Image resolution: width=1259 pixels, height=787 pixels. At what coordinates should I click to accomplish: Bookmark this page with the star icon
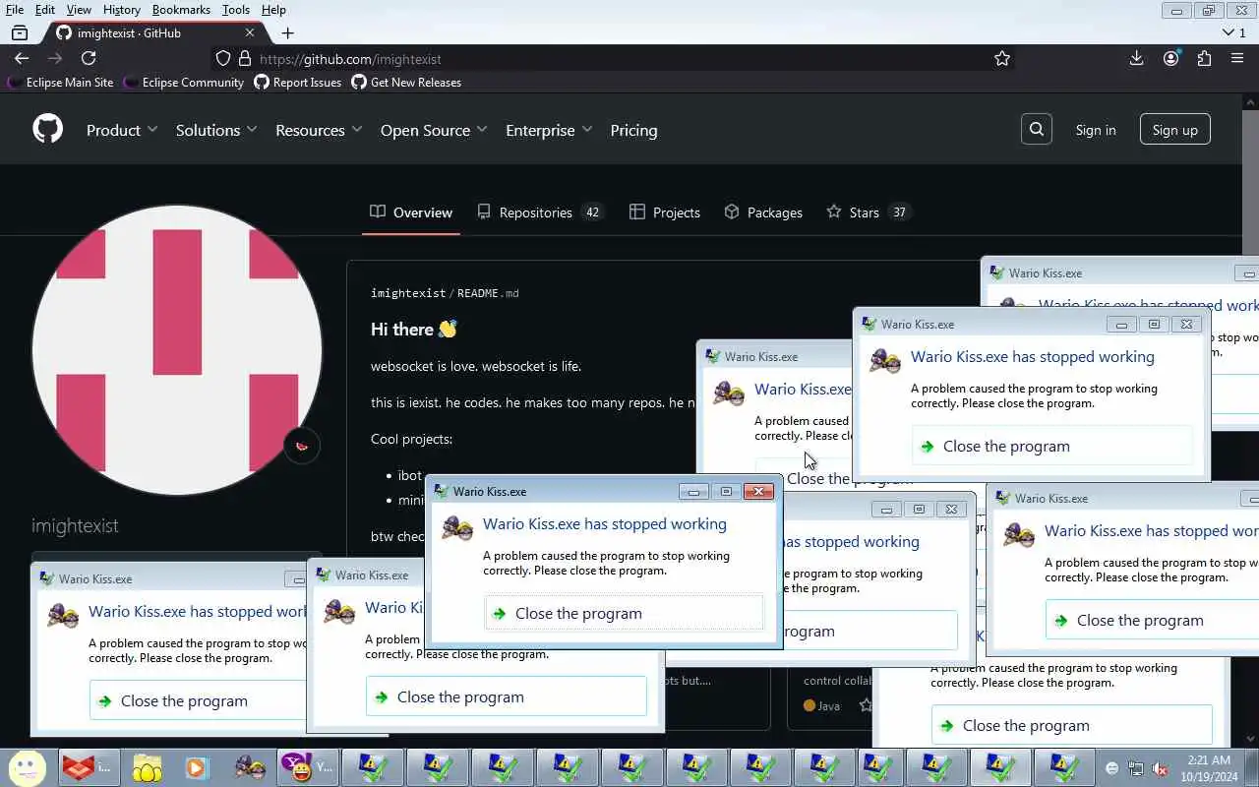point(1002,59)
